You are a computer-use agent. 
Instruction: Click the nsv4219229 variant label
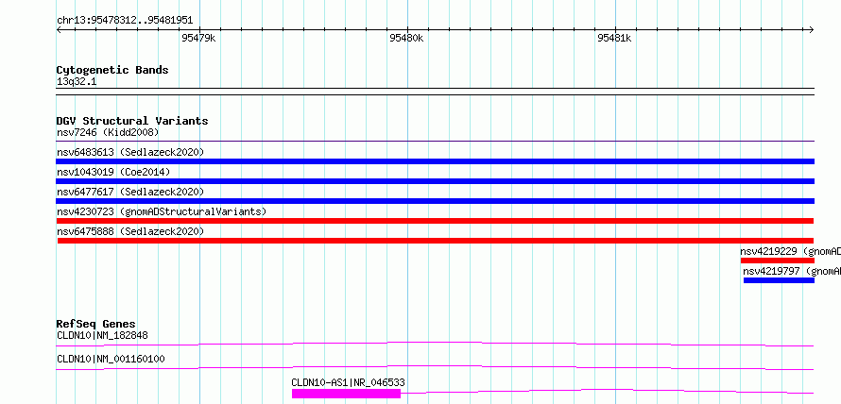tap(790, 251)
